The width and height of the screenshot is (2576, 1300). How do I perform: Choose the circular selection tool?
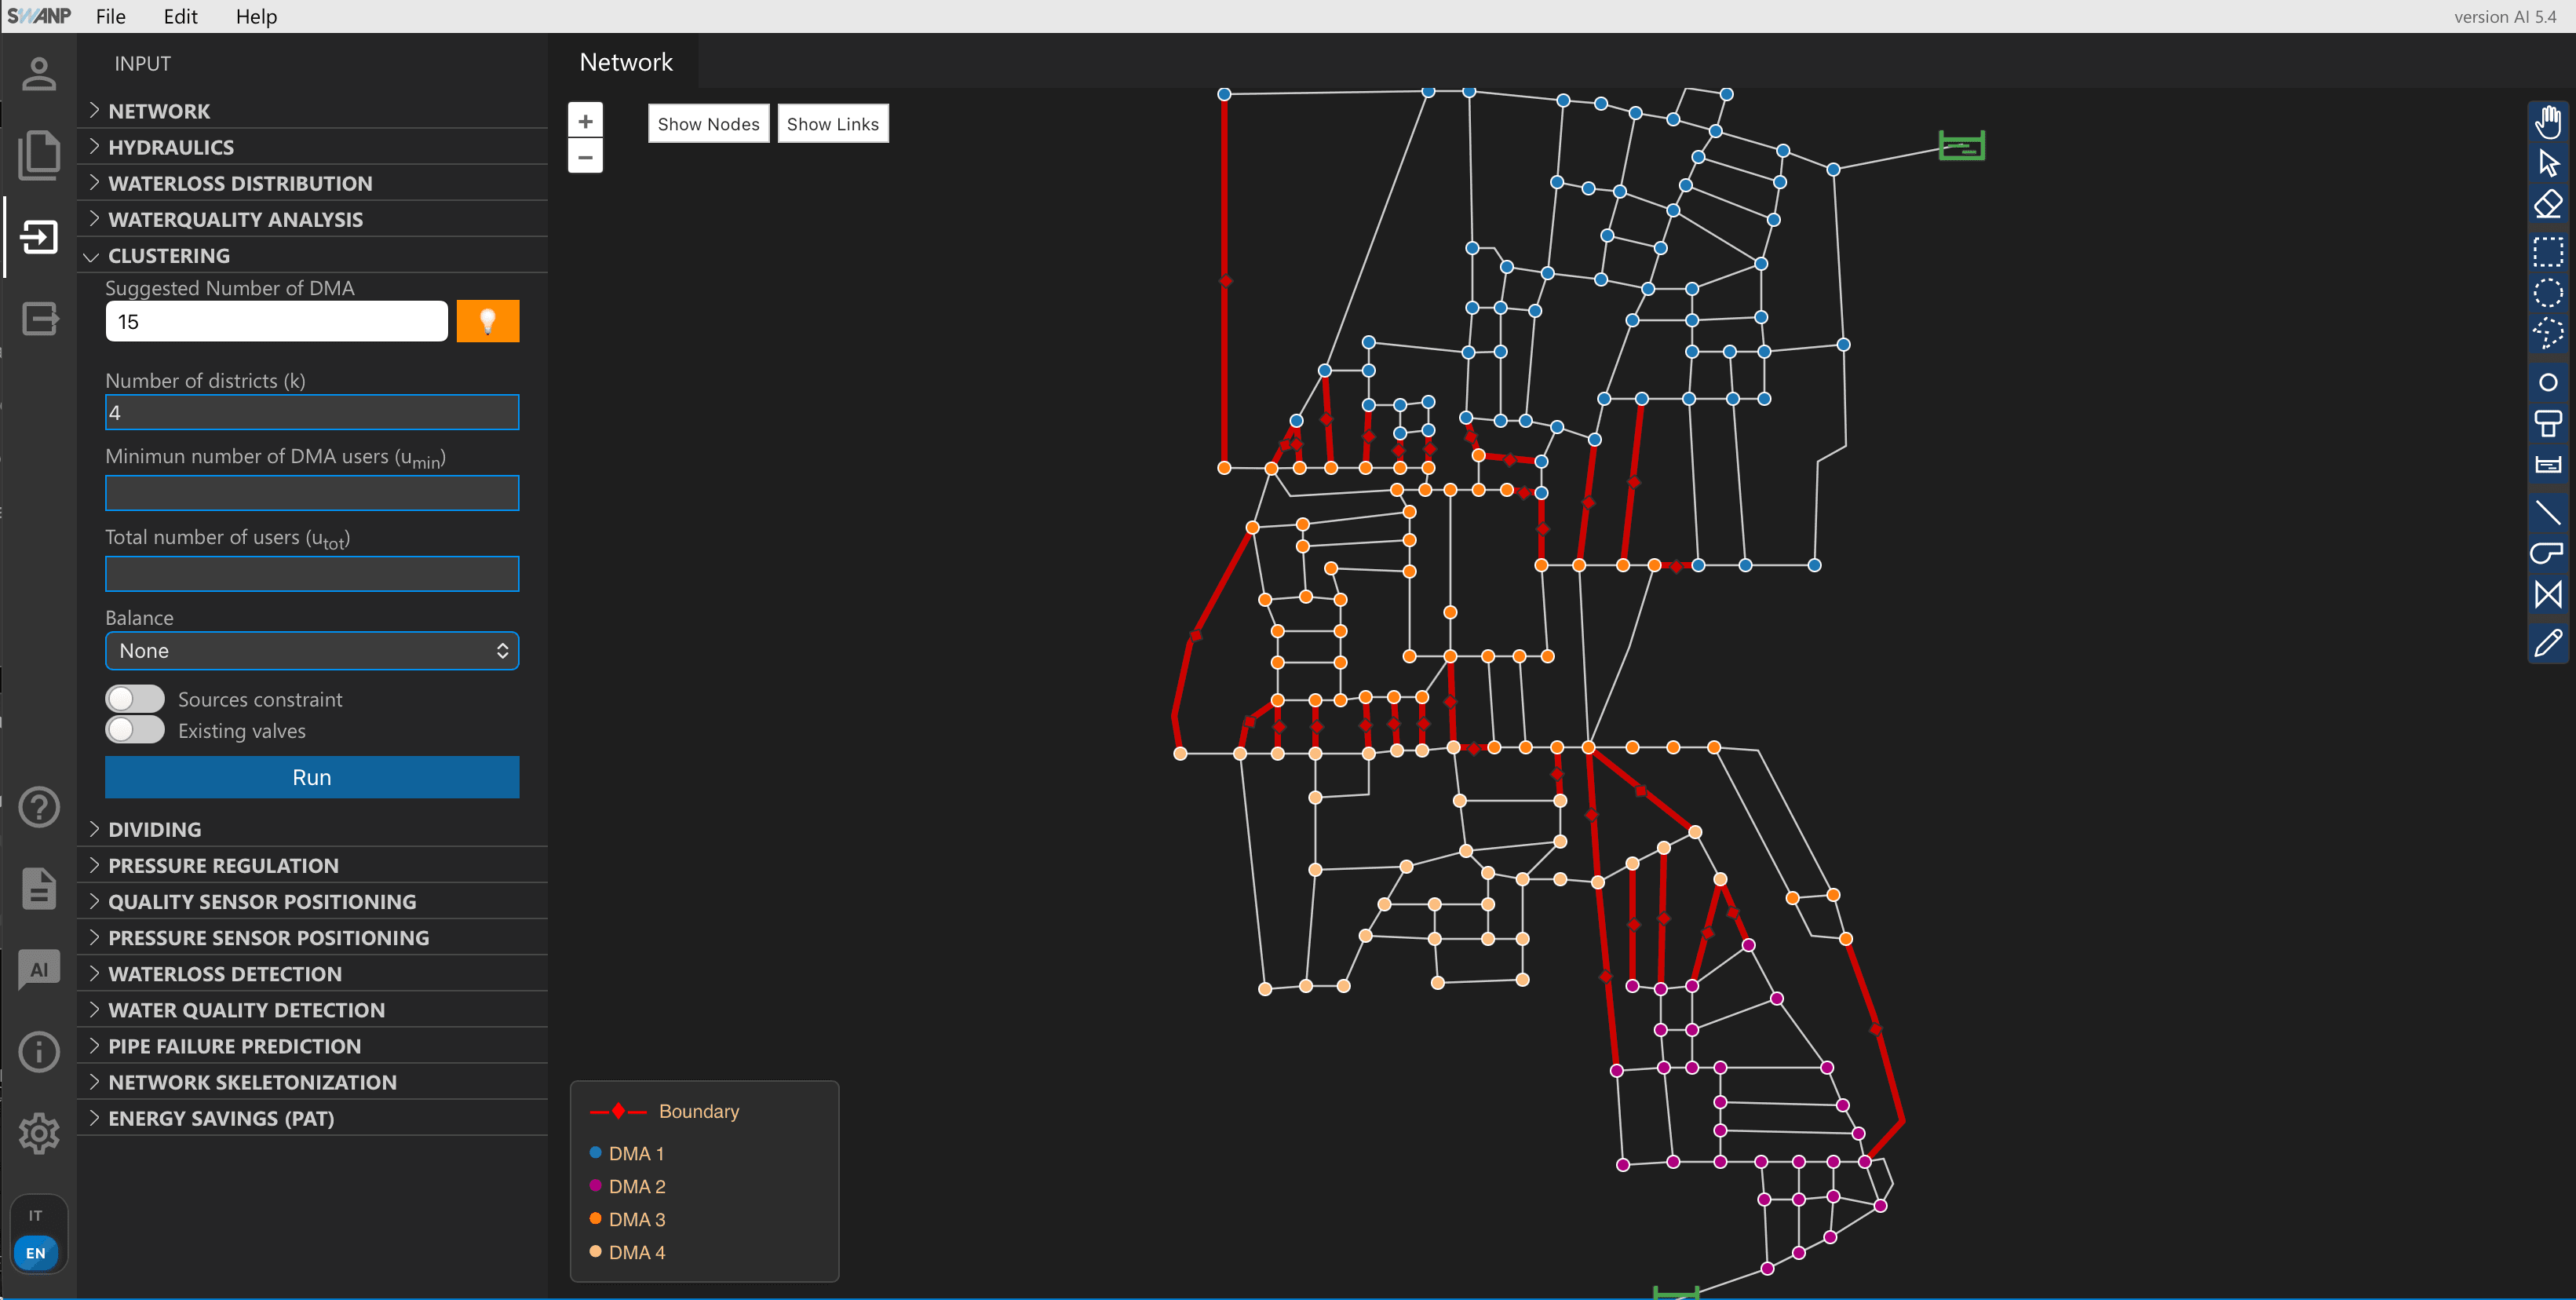point(2547,292)
